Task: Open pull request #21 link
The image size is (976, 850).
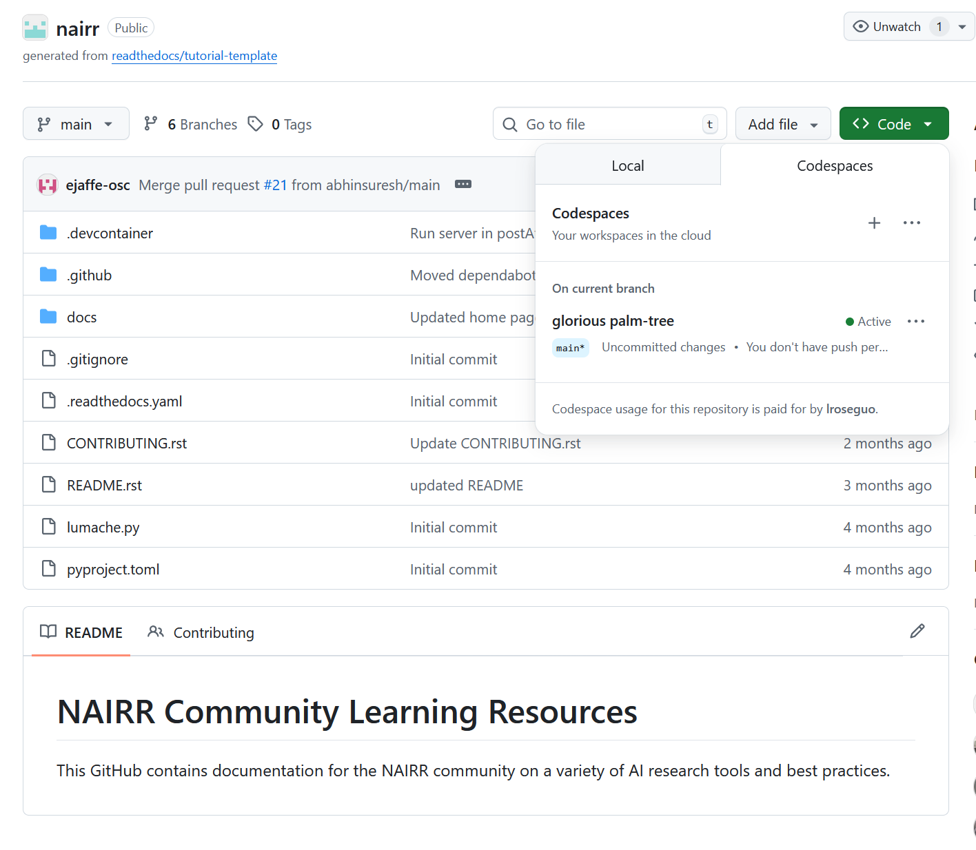Action: pos(275,185)
